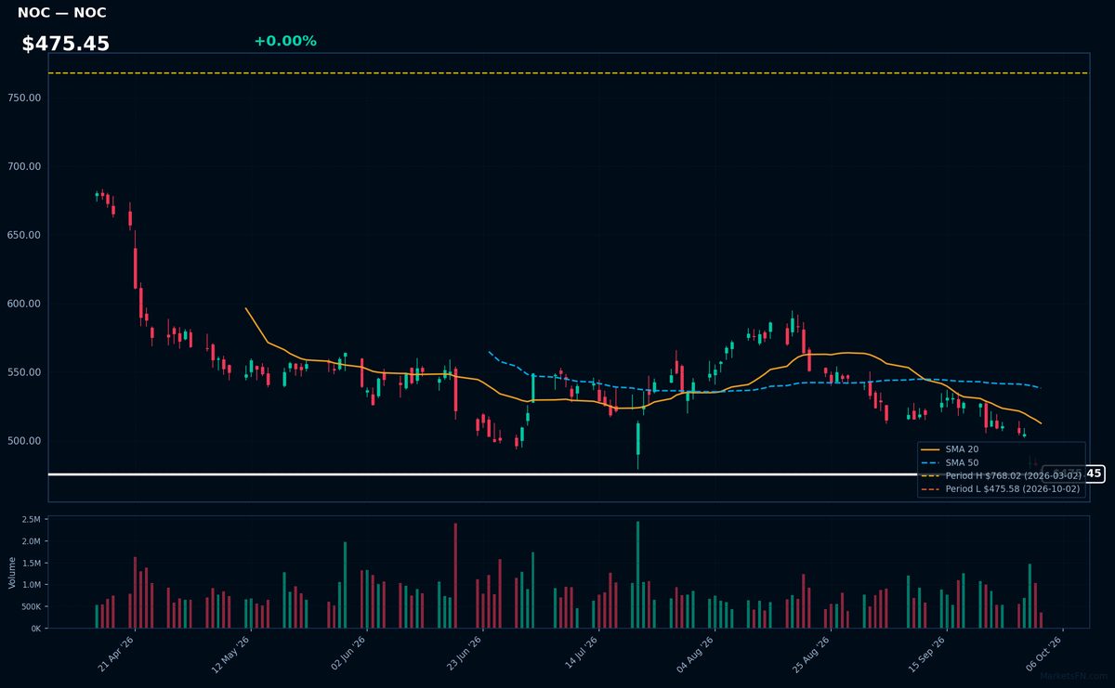Screen dimensions: 1115x688
Task: Click the 04 Aug '26 date label
Action: point(694,654)
